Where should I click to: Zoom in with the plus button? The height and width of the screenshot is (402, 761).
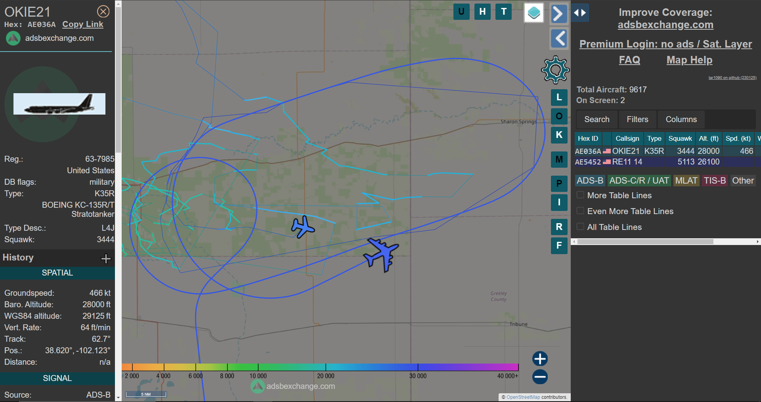[540, 359]
